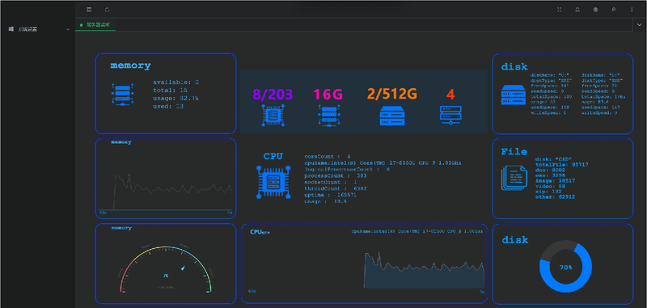This screenshot has width=647, height=308.
Task: Click the Windows logo icon in the sidebar
Action: tap(11, 29)
